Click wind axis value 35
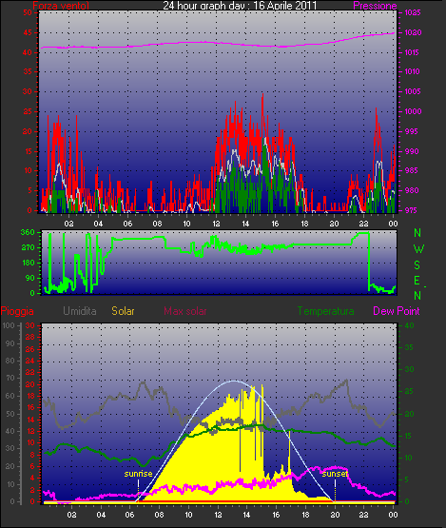 28,71
